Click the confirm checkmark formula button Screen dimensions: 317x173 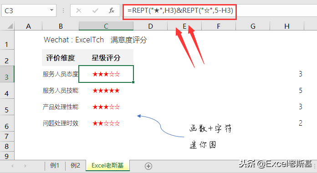pos(95,10)
